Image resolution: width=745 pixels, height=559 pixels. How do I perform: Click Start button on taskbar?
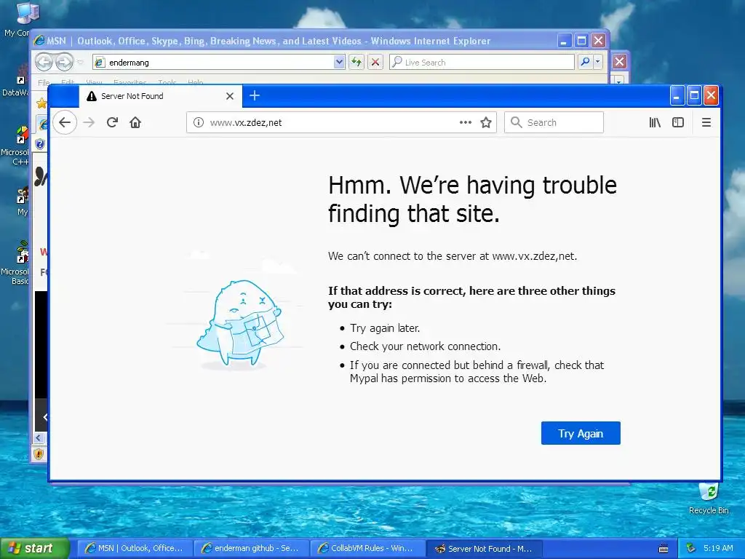coord(34,548)
